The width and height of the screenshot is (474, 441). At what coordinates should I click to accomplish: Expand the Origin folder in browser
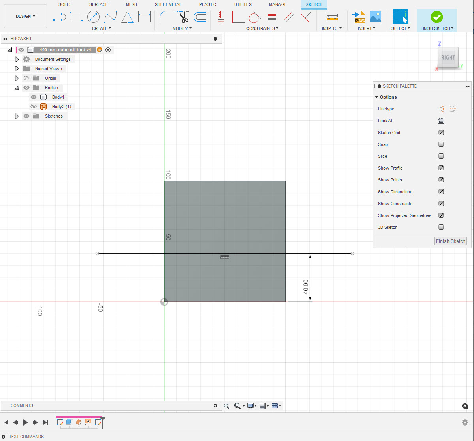16,78
